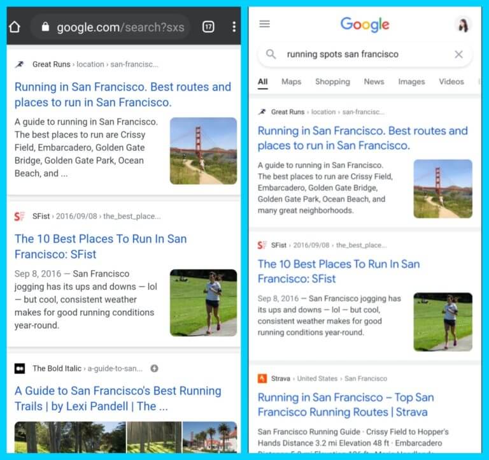Tap the Golden Gate Bridge thumbnail on left
The width and height of the screenshot is (489, 460).
coord(203,151)
